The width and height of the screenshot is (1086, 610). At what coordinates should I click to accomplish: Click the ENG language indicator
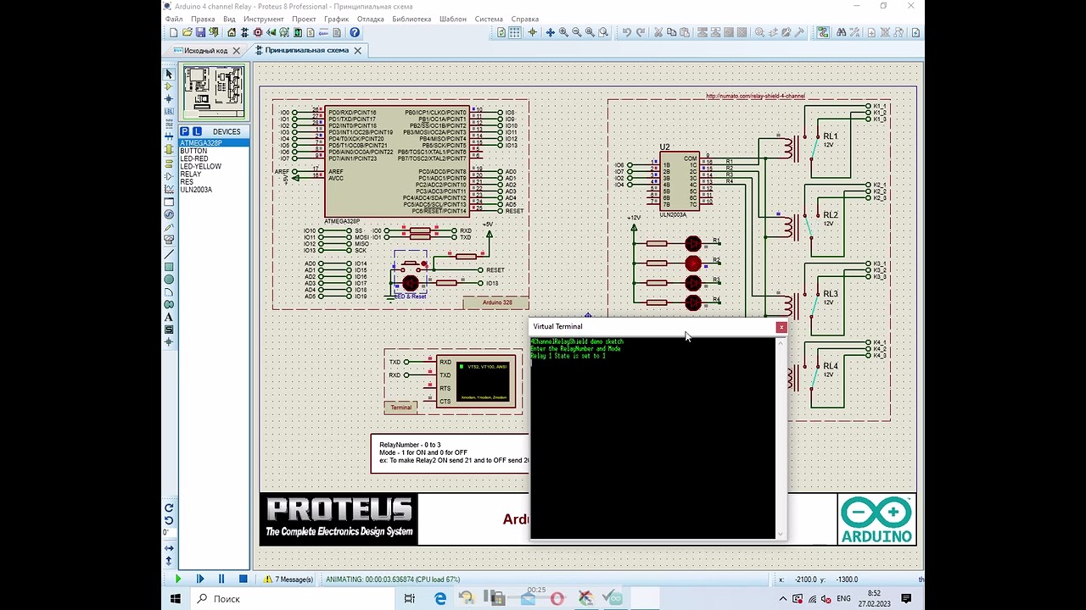tap(842, 599)
